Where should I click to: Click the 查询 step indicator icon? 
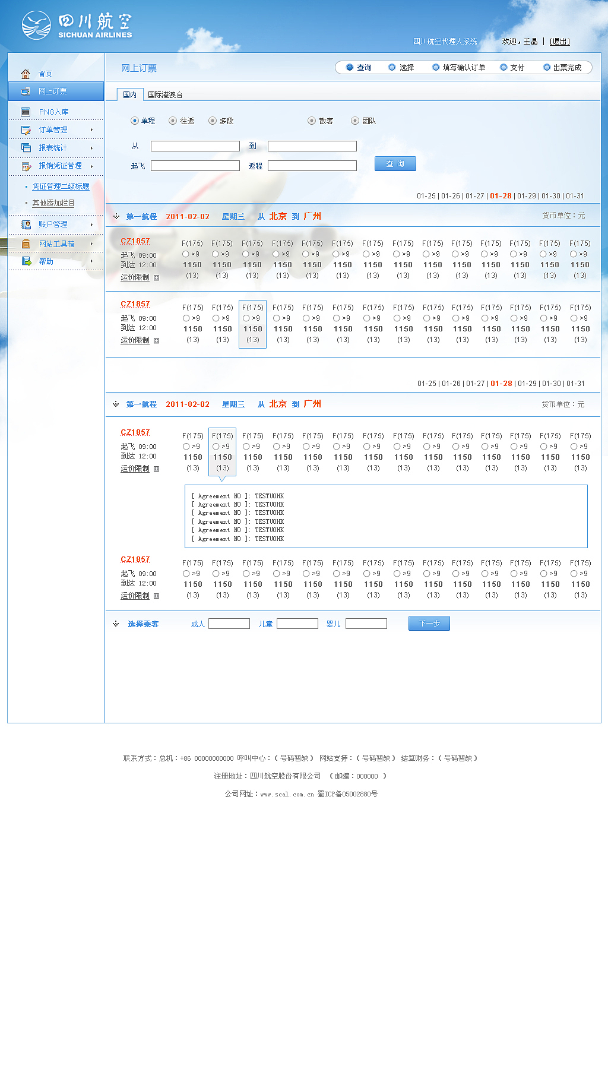[x=350, y=67]
